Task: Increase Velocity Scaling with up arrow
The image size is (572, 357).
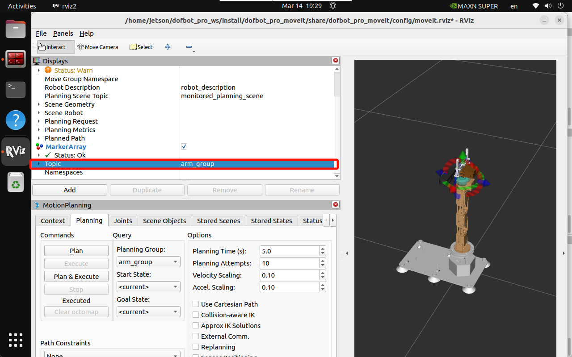Action: tap(323, 273)
